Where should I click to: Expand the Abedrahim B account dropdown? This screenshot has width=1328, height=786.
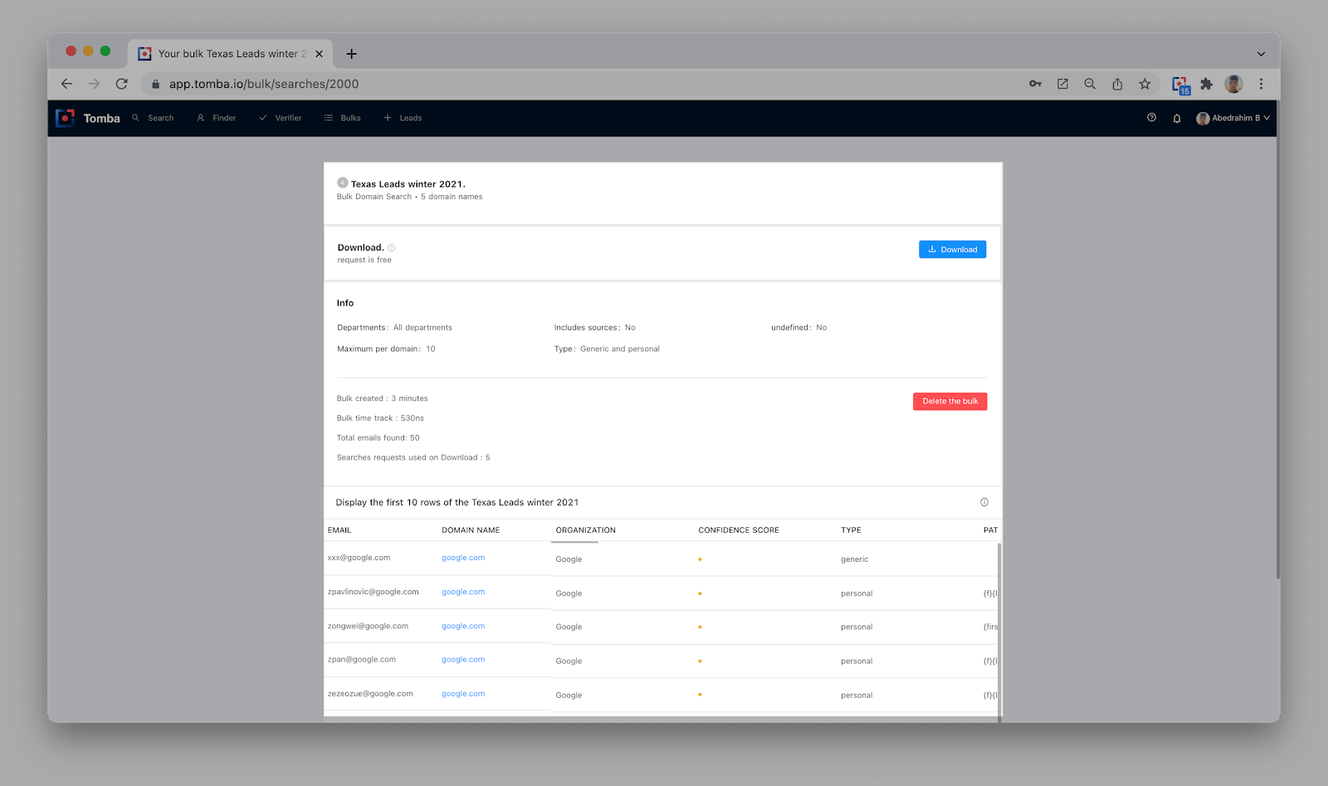pyautogui.click(x=1233, y=118)
